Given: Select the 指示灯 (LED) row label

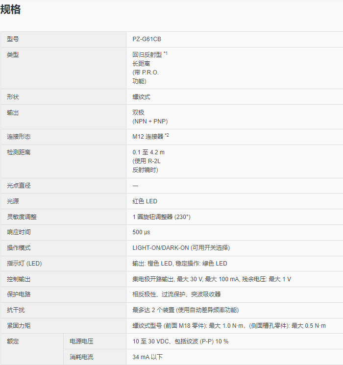Looking at the screenshot, I should (x=24, y=264).
